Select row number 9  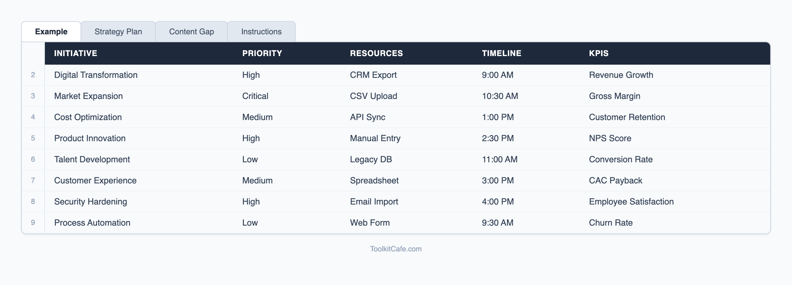coord(33,223)
